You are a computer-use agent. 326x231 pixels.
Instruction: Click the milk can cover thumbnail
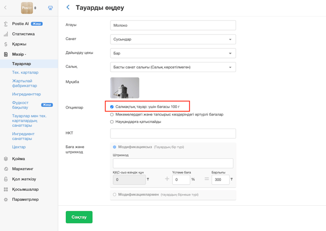click(x=125, y=88)
